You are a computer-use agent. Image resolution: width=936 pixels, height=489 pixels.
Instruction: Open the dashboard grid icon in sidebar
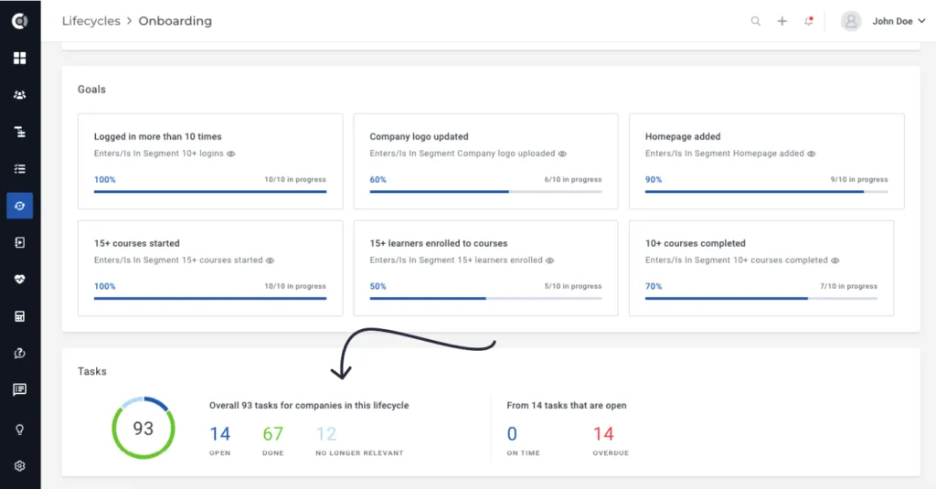pos(20,58)
